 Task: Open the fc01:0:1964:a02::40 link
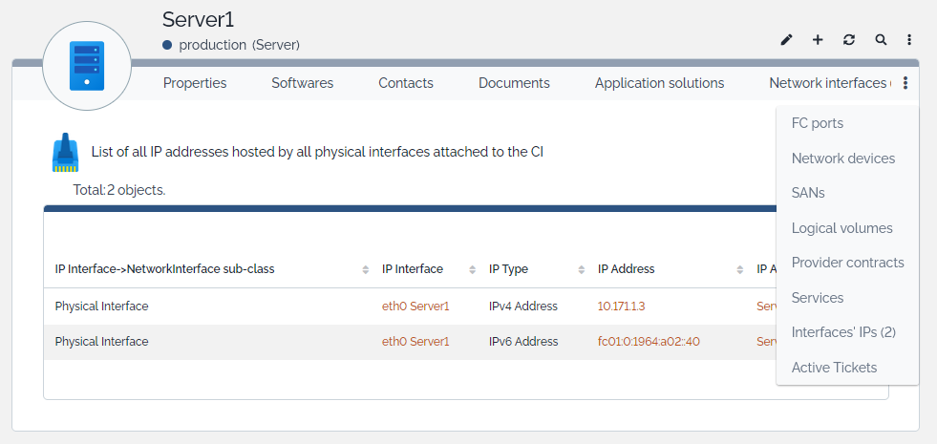(x=649, y=342)
